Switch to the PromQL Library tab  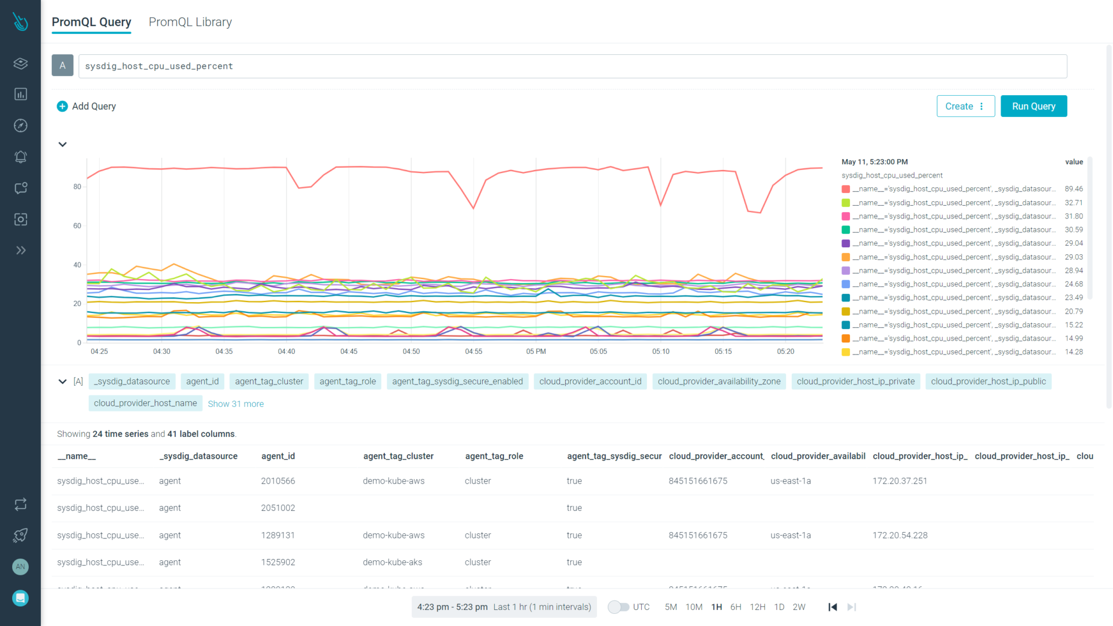tap(190, 22)
